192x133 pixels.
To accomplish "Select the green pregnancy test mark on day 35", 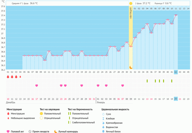I will click(147, 81).
